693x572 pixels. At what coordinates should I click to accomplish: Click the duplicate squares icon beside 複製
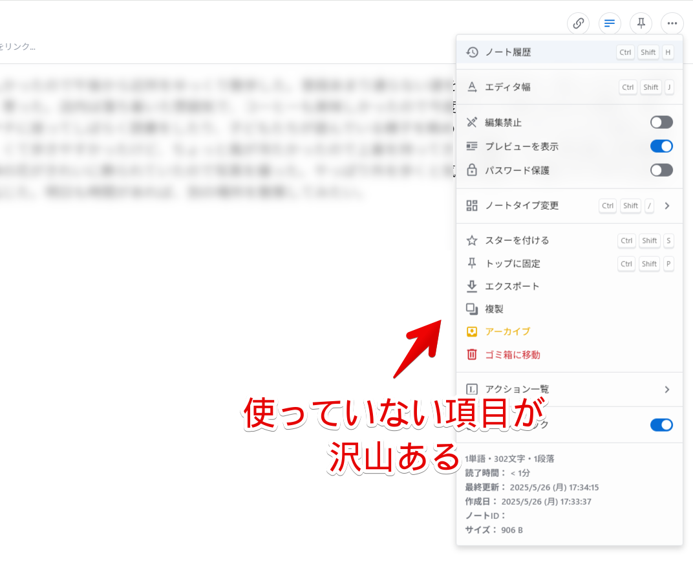[472, 309]
